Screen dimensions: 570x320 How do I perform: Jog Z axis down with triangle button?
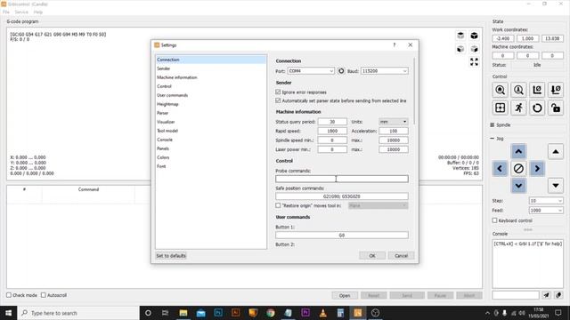(x=556, y=186)
